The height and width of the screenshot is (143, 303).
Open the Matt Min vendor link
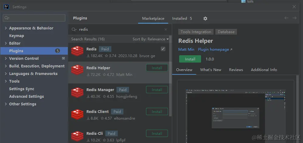pos(186,49)
